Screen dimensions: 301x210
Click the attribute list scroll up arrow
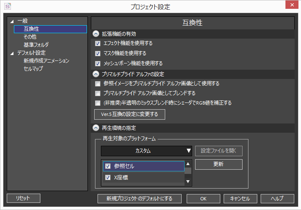(x=188, y=164)
